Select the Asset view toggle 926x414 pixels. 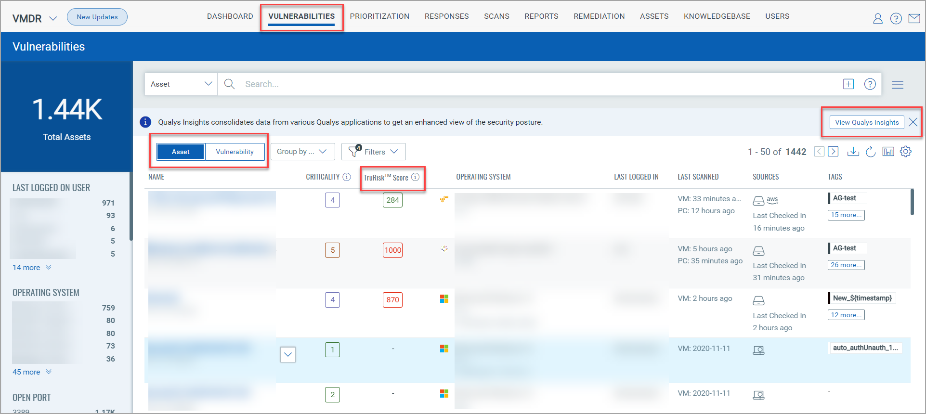click(x=181, y=152)
